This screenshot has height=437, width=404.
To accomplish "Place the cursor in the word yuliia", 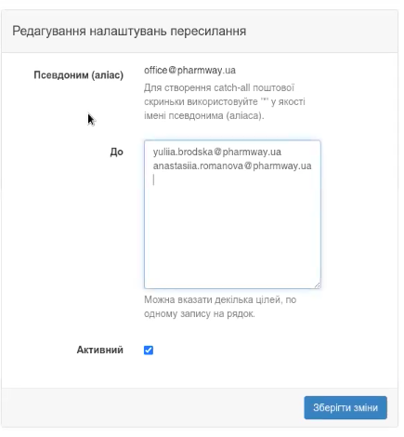I will (163, 152).
